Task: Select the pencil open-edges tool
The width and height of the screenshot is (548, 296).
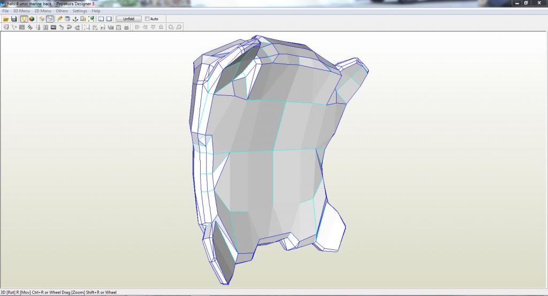Action: (60, 19)
